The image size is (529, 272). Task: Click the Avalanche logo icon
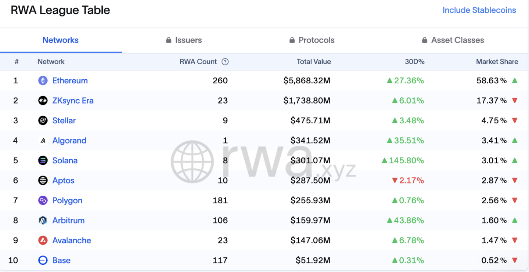[x=43, y=240]
